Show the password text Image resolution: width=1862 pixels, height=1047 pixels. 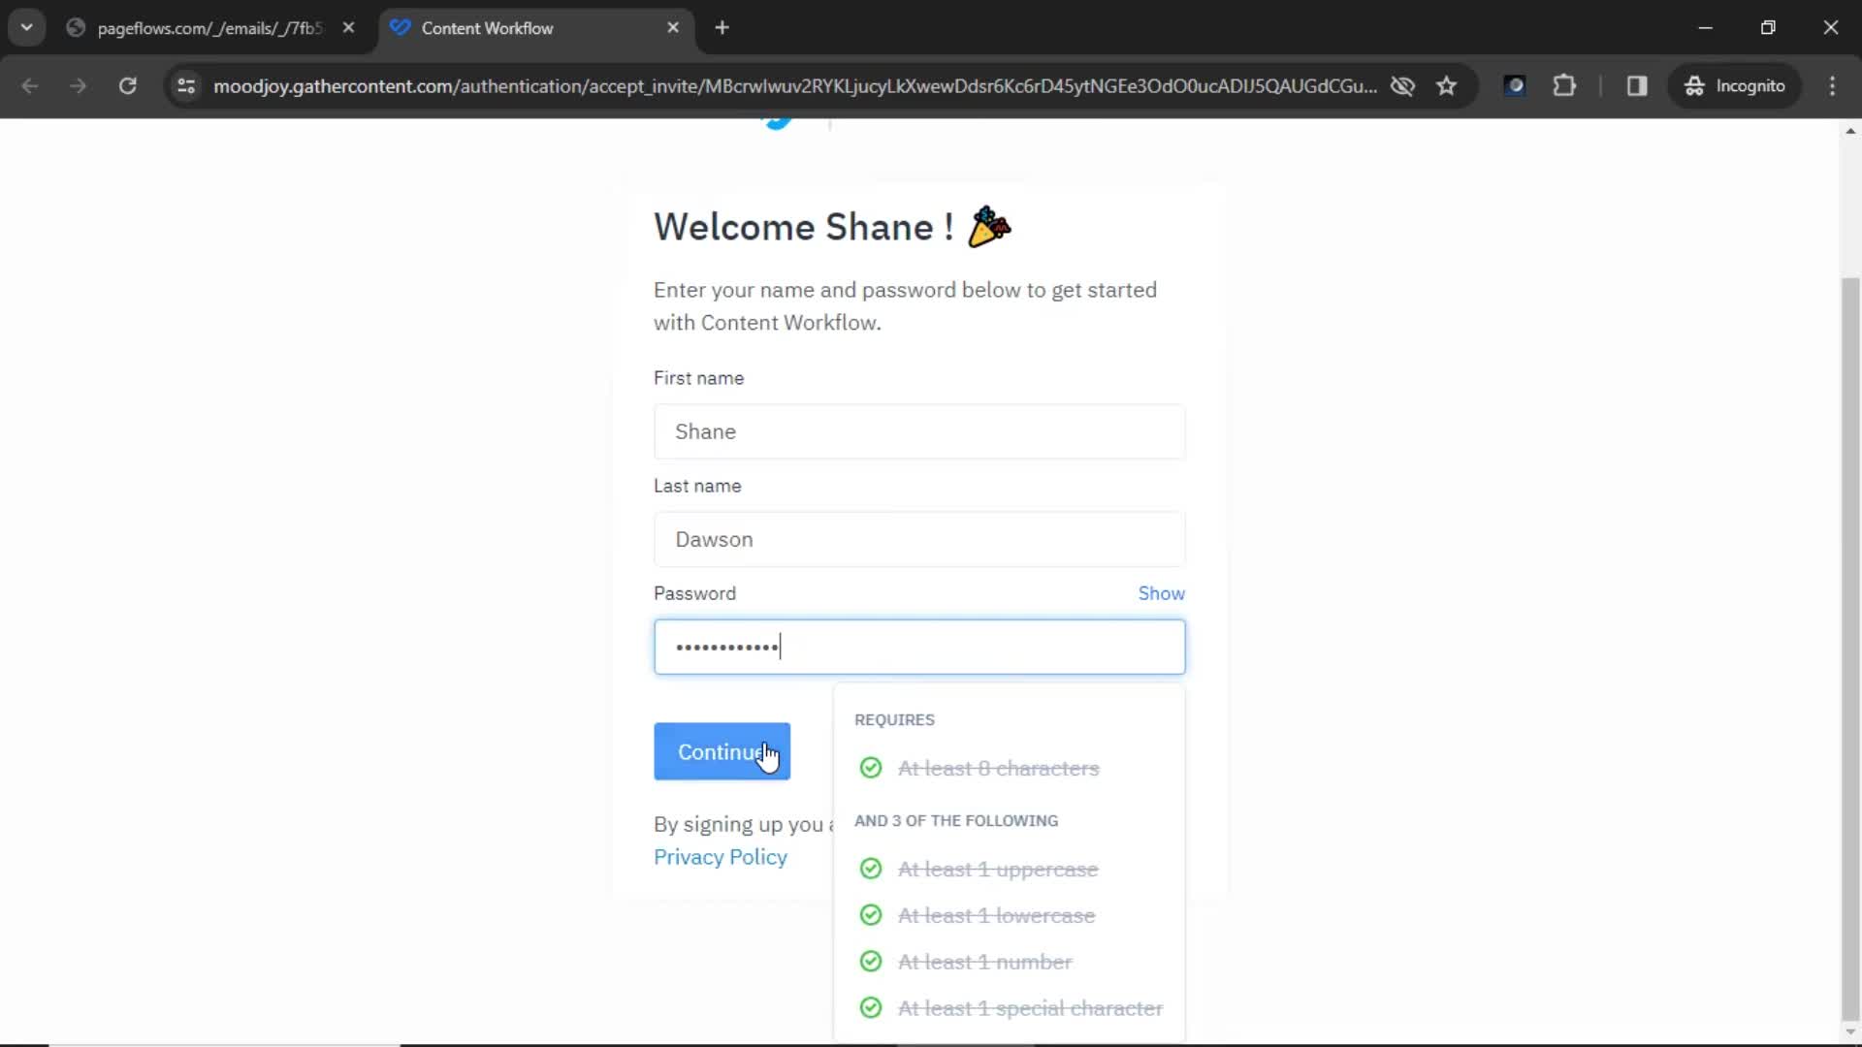[x=1161, y=593]
